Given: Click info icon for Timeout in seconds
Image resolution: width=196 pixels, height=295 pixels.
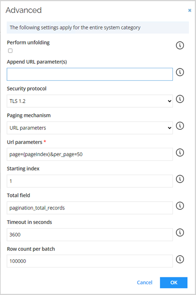Looking at the screenshot, I should pyautogui.click(x=180, y=233).
